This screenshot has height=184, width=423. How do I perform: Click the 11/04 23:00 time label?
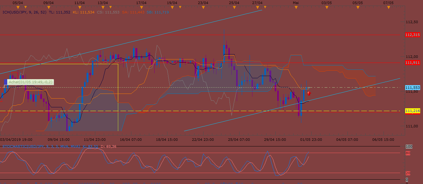[94, 140]
